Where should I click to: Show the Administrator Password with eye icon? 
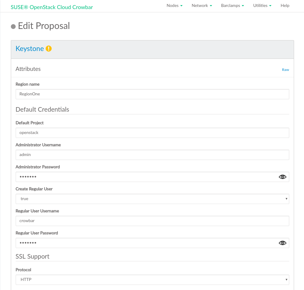282,177
